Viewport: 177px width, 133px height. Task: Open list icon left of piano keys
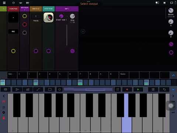4,107
